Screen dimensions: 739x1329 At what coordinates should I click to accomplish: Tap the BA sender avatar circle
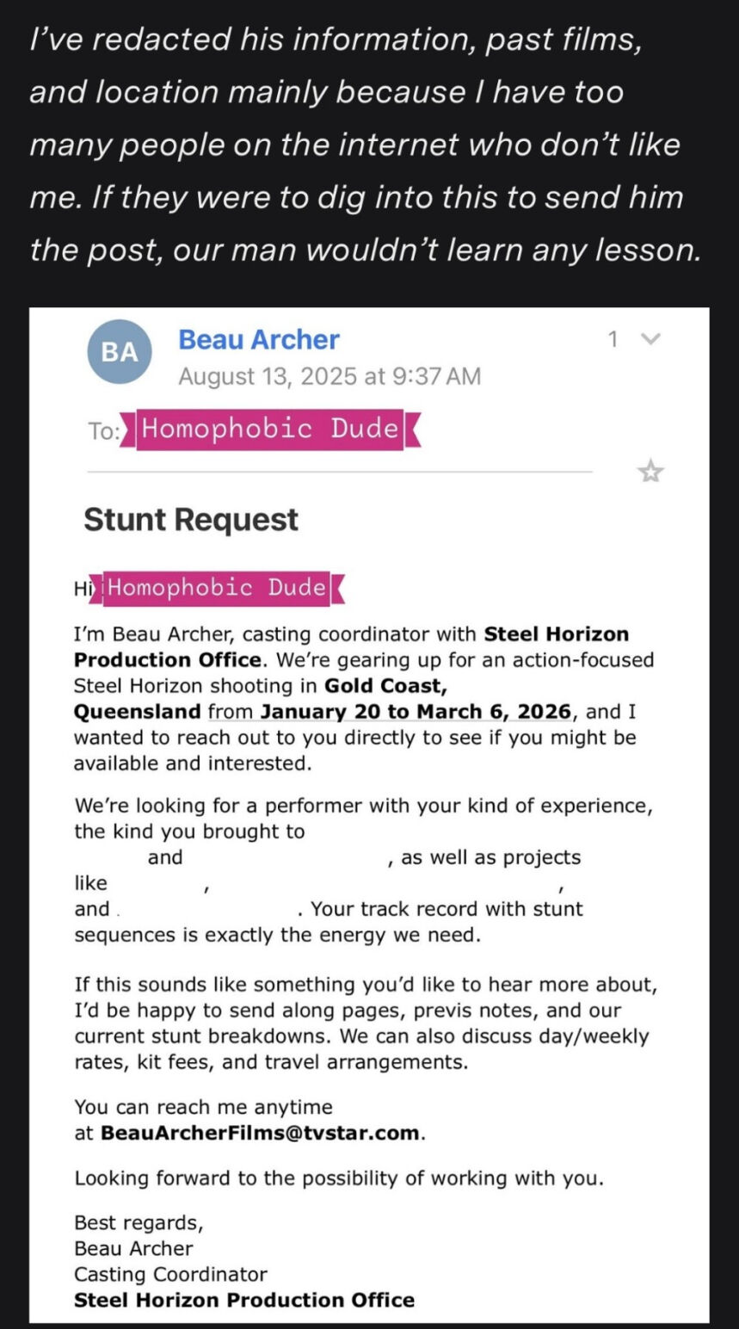(120, 352)
